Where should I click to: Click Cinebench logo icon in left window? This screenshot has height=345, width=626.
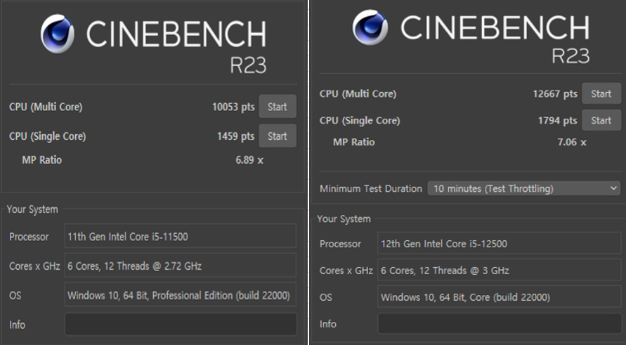[58, 34]
